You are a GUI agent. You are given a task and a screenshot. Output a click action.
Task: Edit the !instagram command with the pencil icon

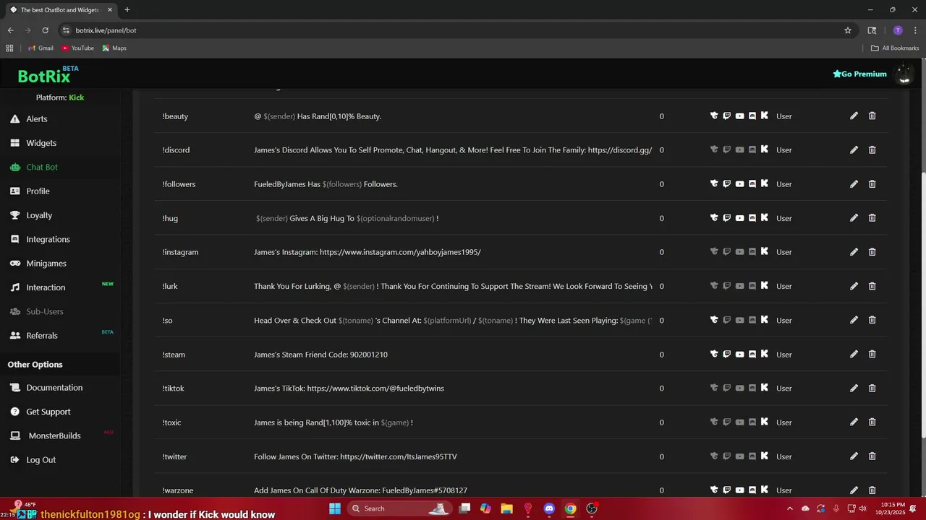click(x=854, y=251)
